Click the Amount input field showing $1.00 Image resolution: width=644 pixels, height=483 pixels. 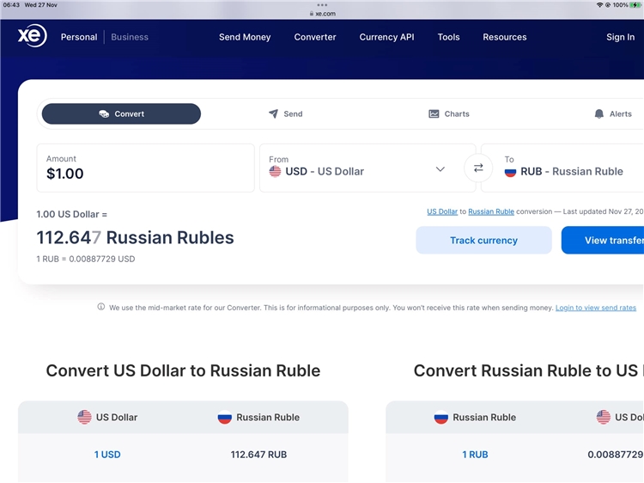tap(145, 168)
